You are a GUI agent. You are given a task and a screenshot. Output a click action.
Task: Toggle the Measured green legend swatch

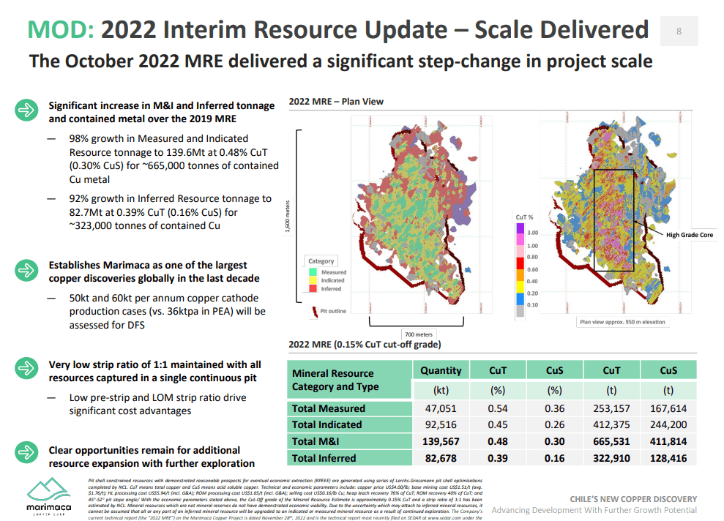[x=313, y=272]
